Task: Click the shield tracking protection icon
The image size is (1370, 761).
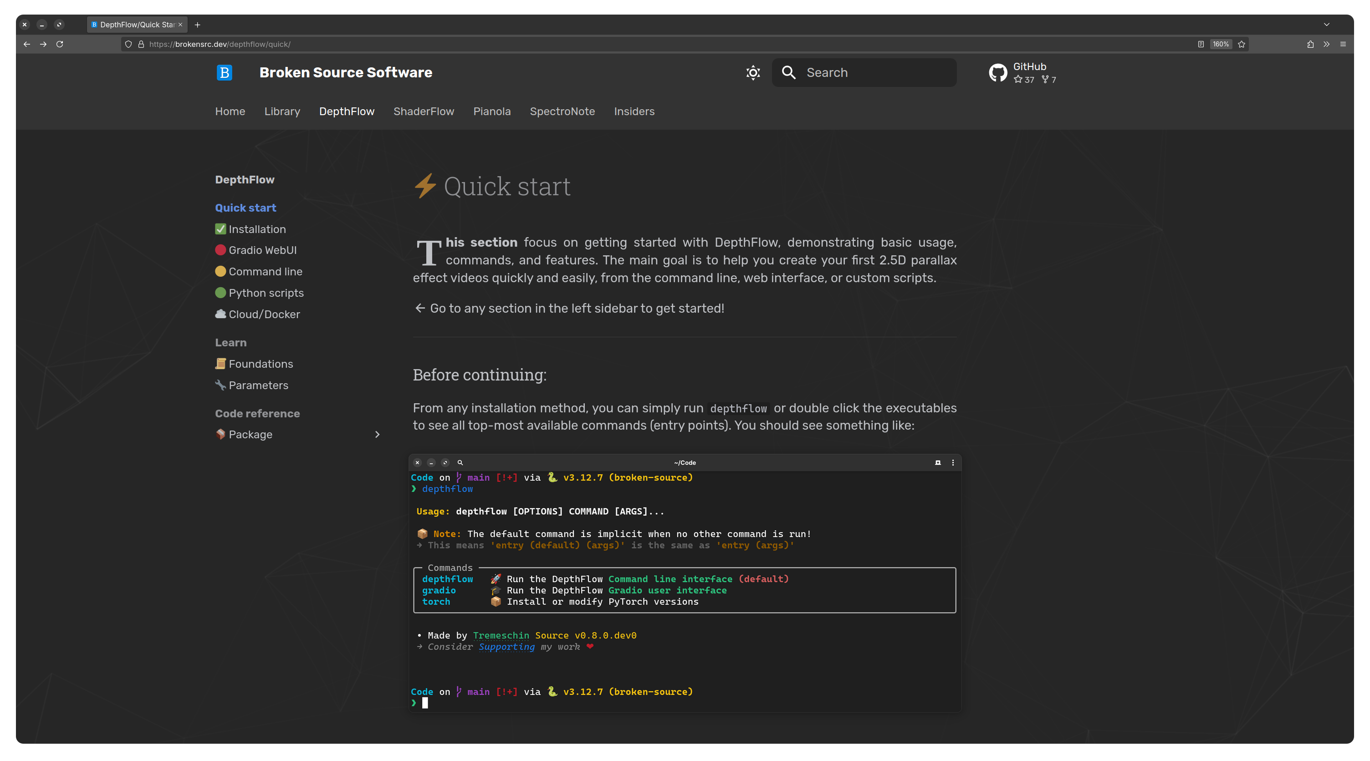Action: click(128, 44)
